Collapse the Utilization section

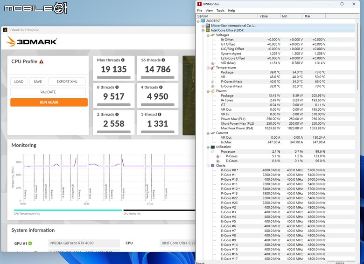point(208,147)
